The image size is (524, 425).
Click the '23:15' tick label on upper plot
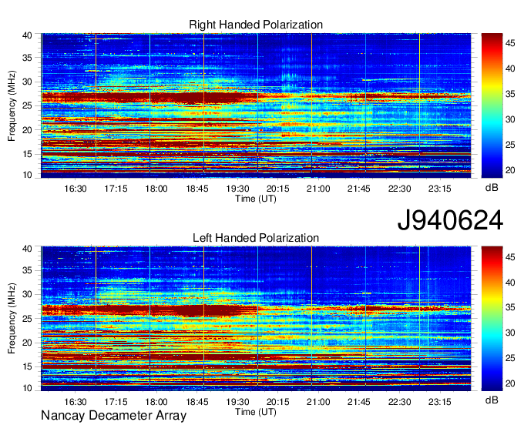439,189
